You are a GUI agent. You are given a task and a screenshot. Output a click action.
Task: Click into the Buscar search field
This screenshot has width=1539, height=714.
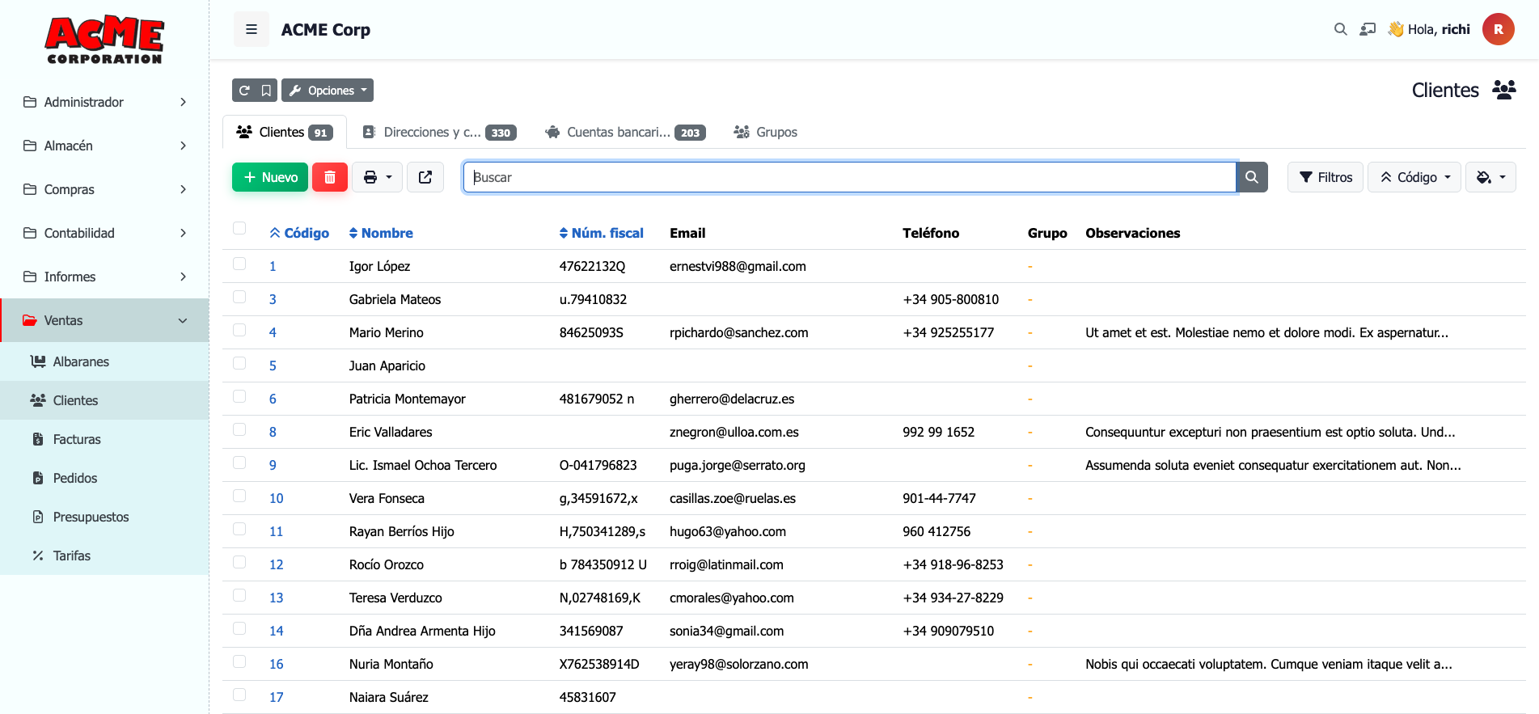[x=849, y=177]
